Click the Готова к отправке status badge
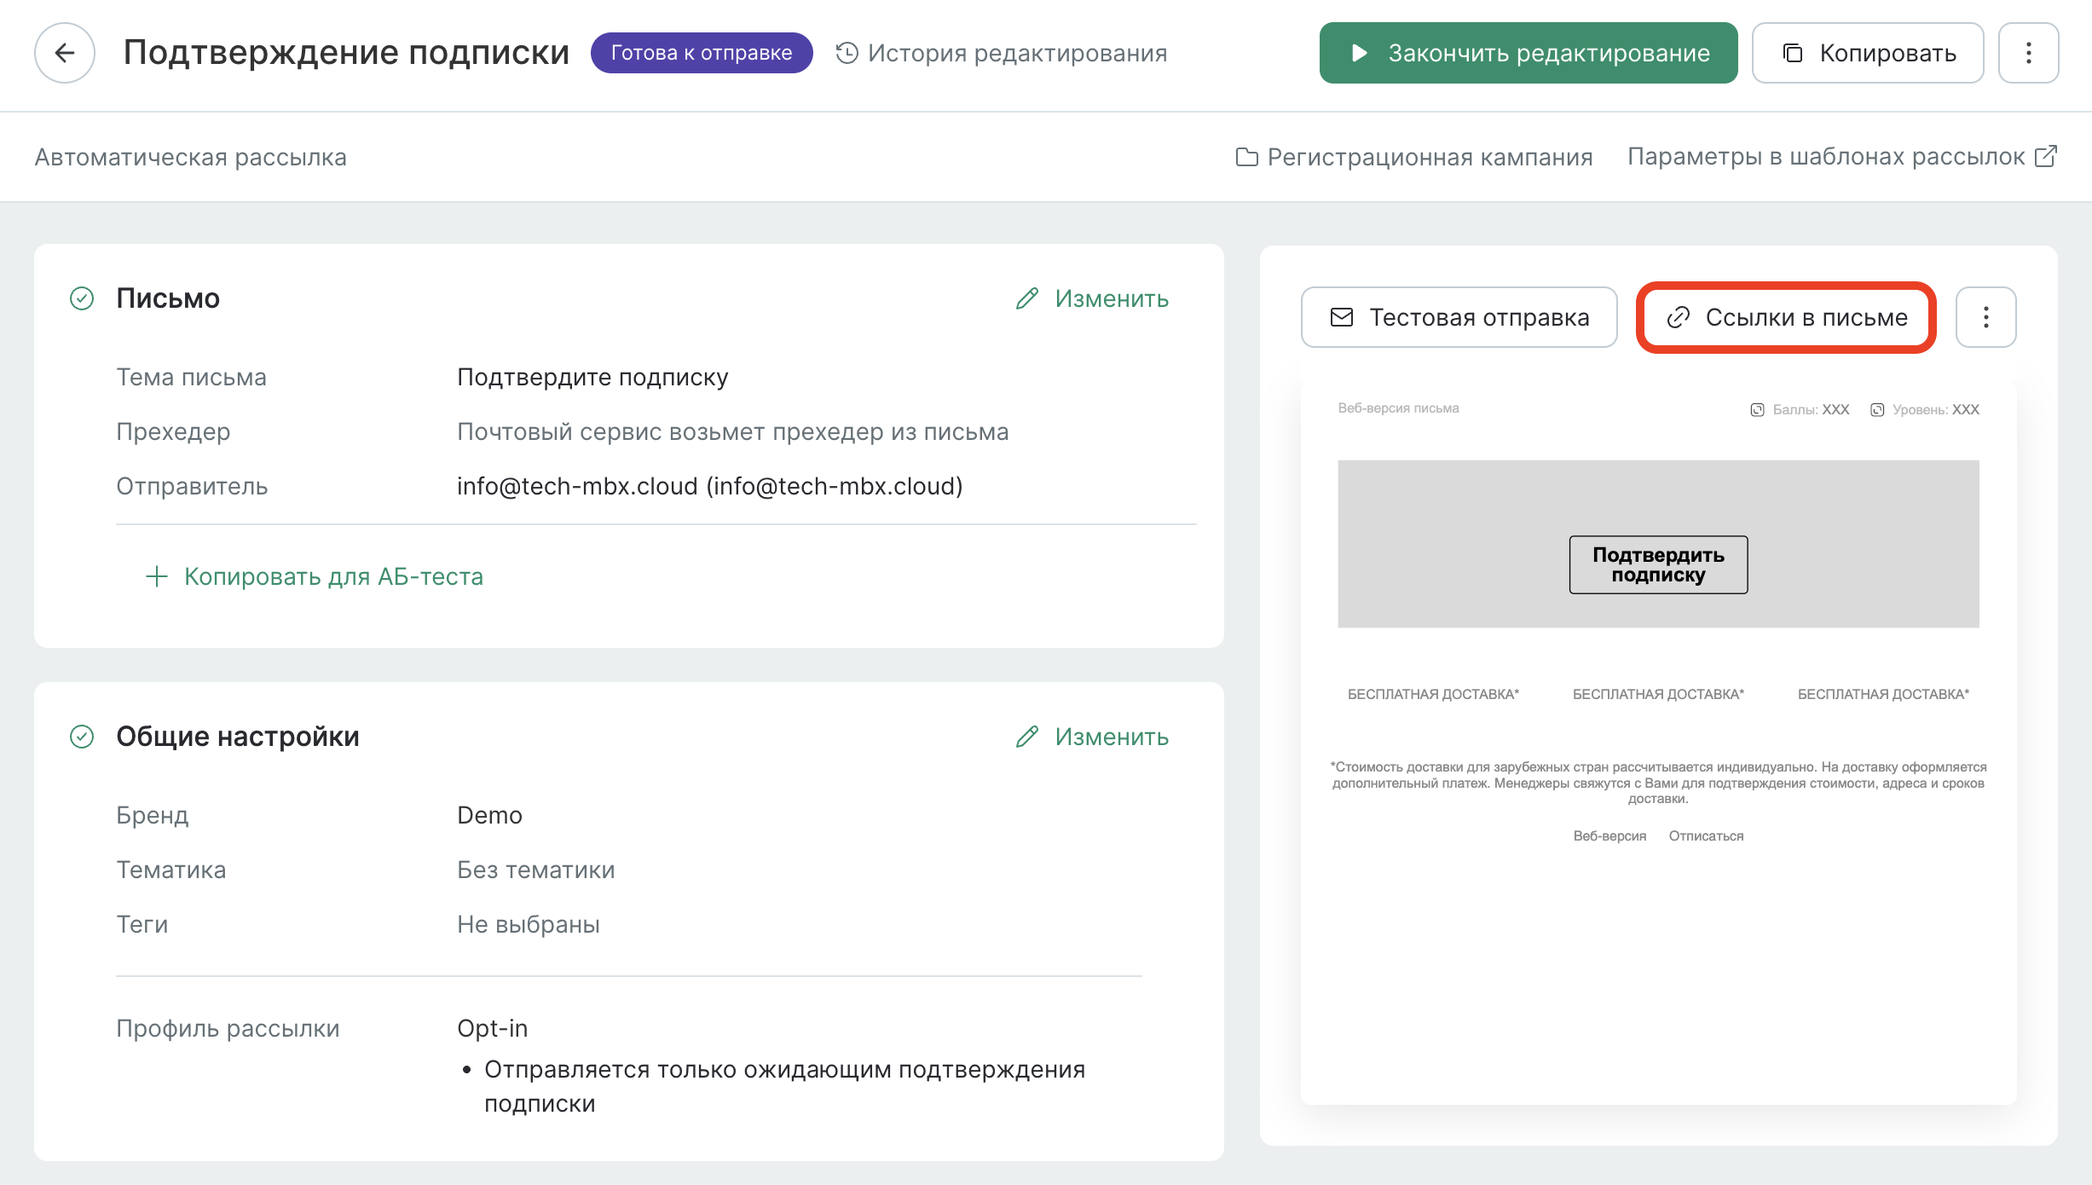The width and height of the screenshot is (2092, 1185). tap(701, 53)
